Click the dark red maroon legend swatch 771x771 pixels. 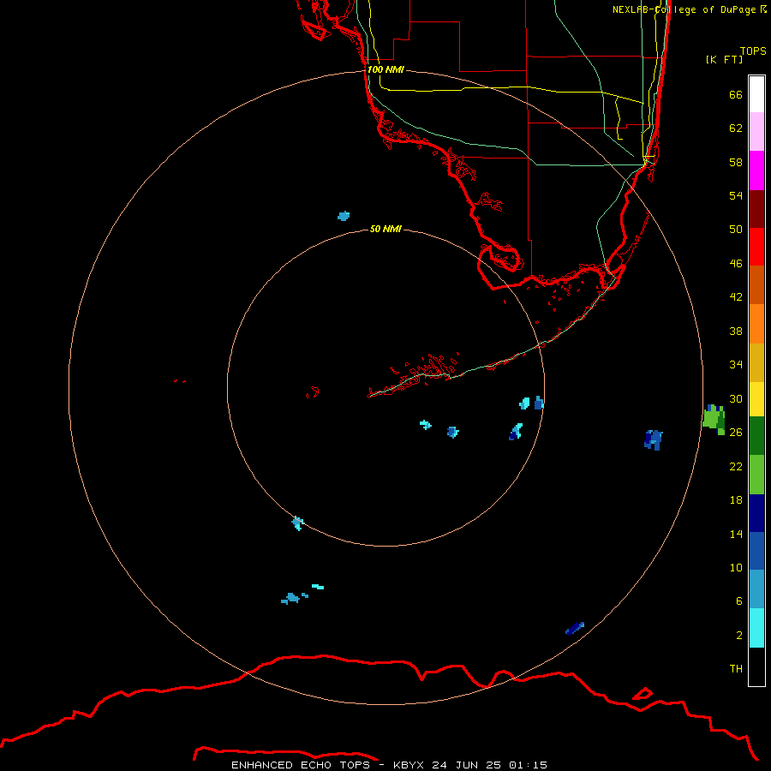pyautogui.click(x=756, y=209)
